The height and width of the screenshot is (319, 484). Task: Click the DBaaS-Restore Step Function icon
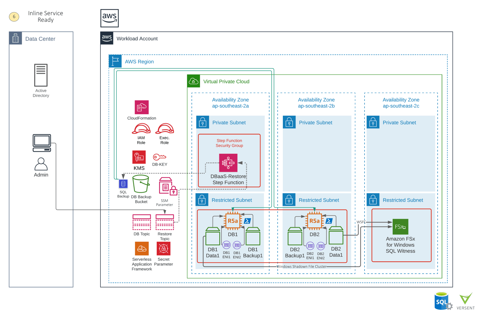pyautogui.click(x=228, y=162)
